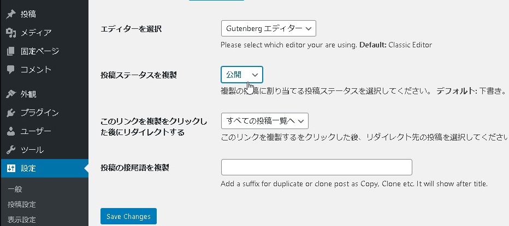Click the ユーザー person icon

coord(10,131)
